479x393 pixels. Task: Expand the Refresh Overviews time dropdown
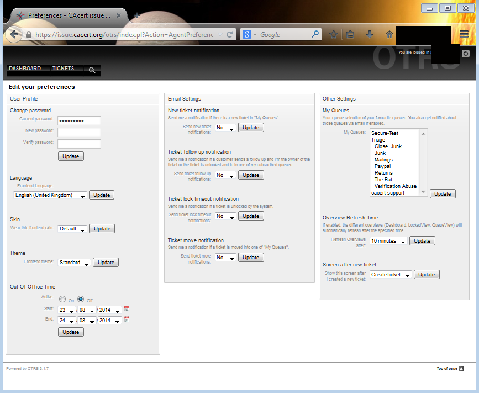coord(388,241)
